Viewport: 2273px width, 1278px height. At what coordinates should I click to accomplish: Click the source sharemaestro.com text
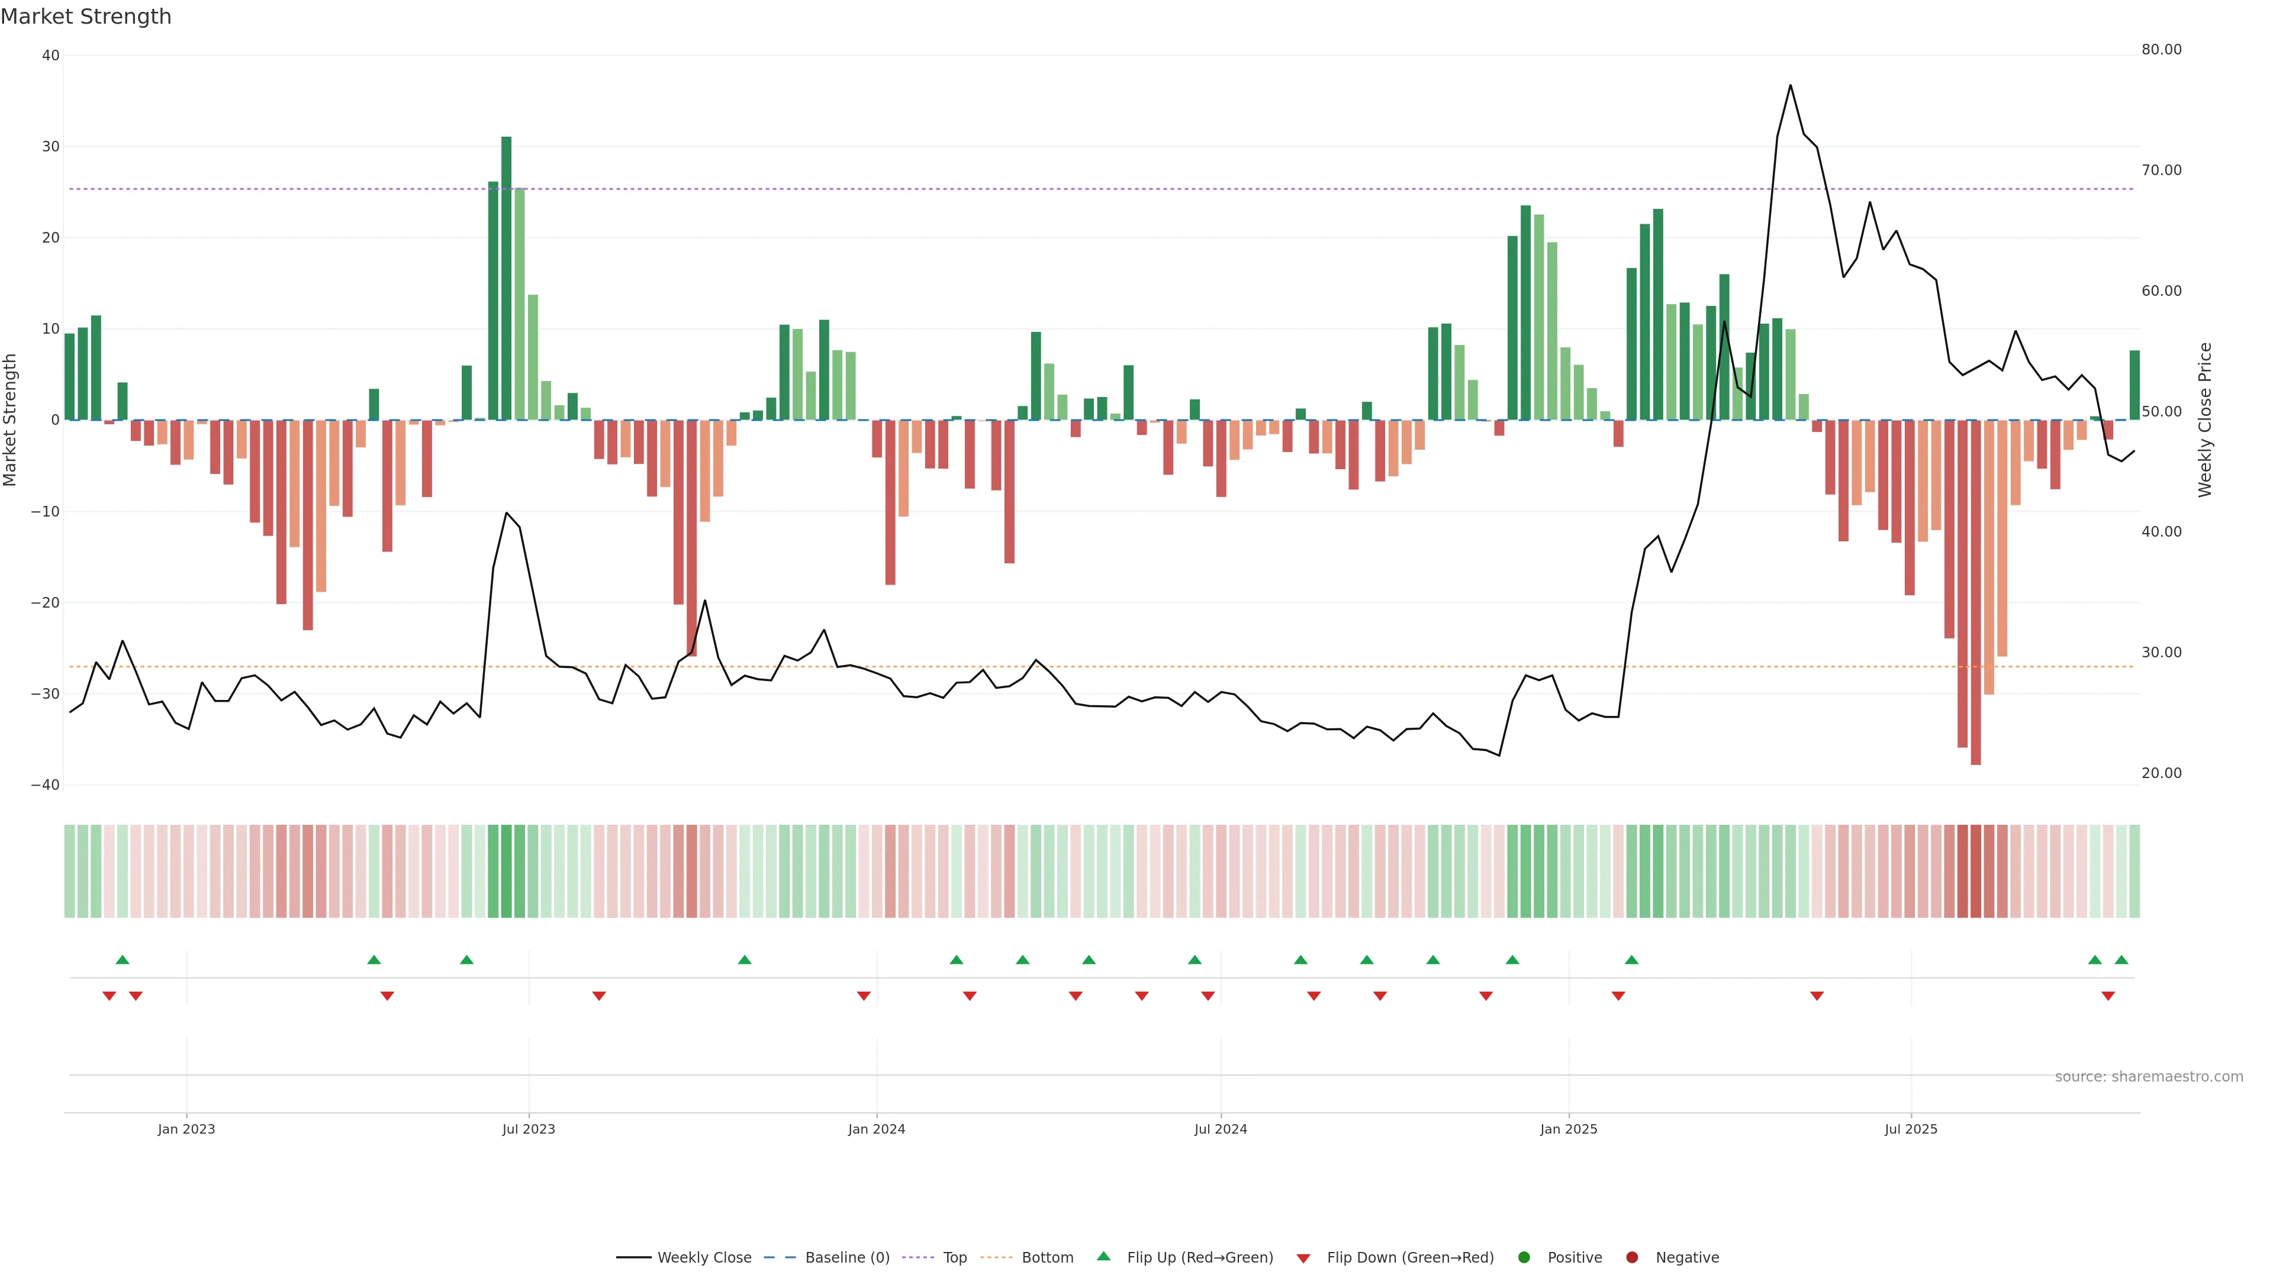click(2149, 1077)
